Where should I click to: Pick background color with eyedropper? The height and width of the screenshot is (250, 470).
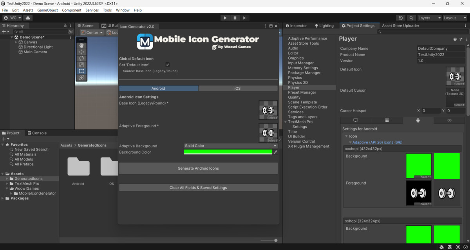pos(275,152)
